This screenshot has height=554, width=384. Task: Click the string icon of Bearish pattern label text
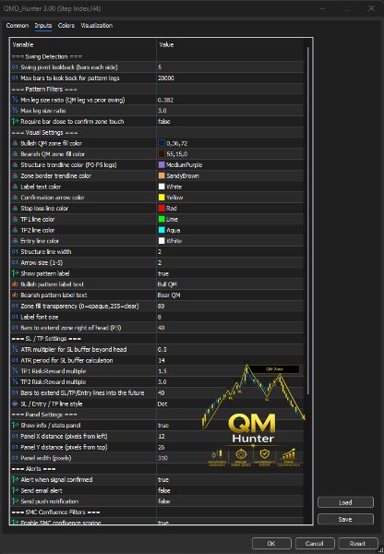pyautogui.click(x=15, y=295)
